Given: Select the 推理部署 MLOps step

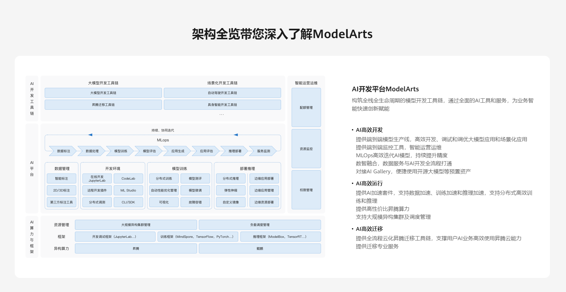Looking at the screenshot, I should coord(235,151).
